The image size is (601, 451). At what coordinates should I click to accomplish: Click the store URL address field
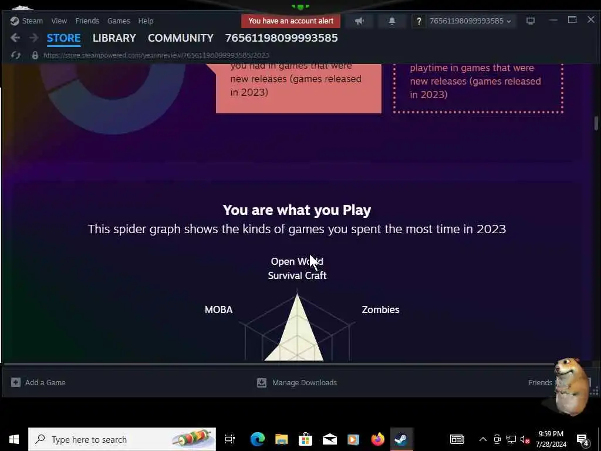point(156,55)
